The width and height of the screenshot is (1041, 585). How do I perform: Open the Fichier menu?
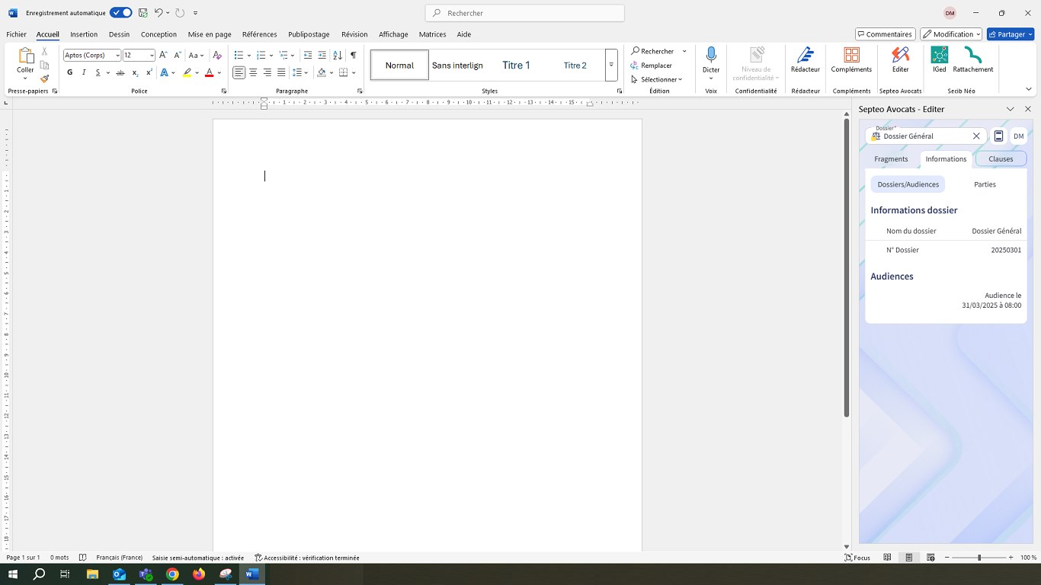pos(16,34)
